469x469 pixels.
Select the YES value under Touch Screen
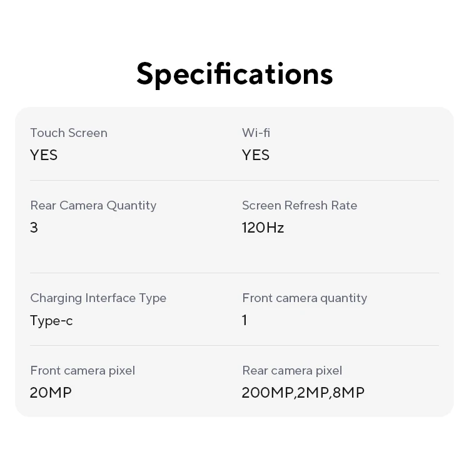tap(44, 155)
